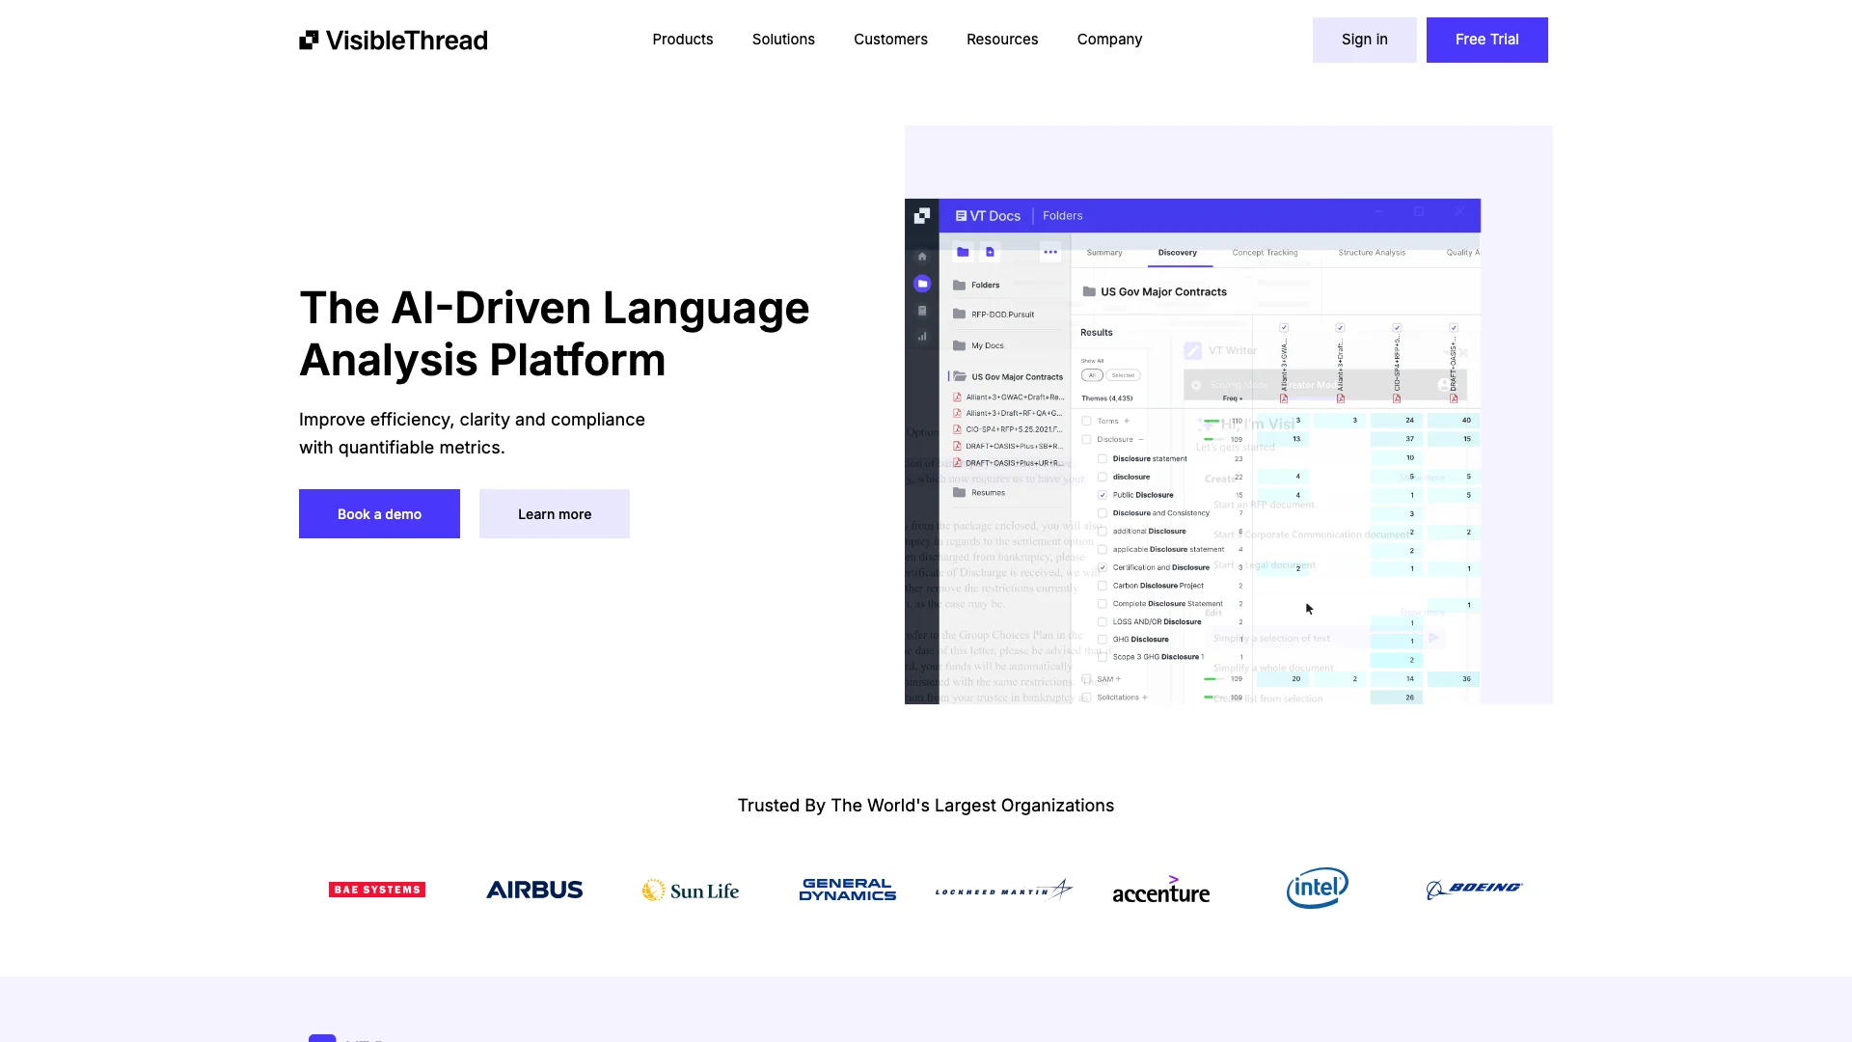Enable the Public Disclosure checkbox
Screen dimensions: 1852x1042
1103,494
